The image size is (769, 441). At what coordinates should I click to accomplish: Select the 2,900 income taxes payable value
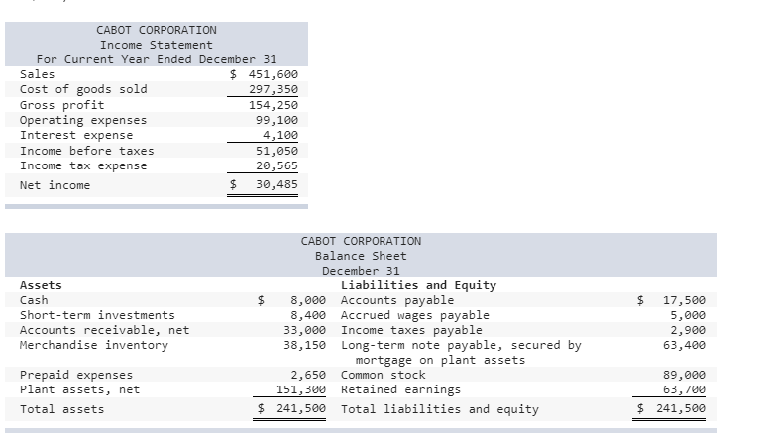coord(688,330)
